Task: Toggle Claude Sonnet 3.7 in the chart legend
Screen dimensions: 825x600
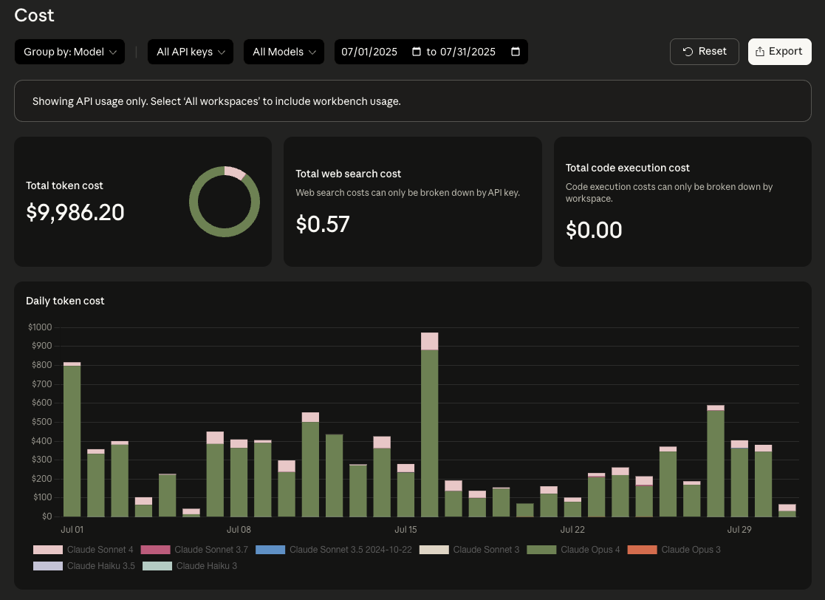Action: pyautogui.click(x=211, y=550)
